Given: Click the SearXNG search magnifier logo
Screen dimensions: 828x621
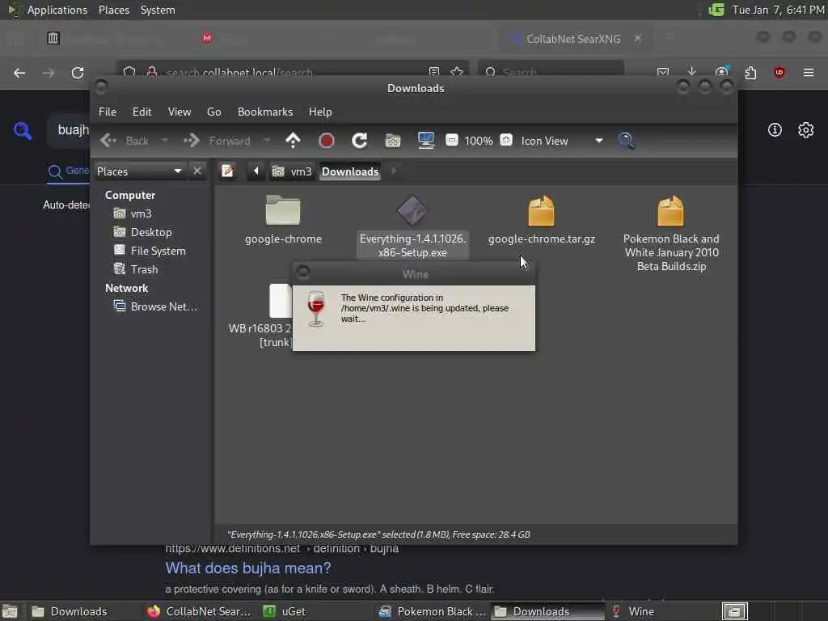Looking at the screenshot, I should point(23,130).
